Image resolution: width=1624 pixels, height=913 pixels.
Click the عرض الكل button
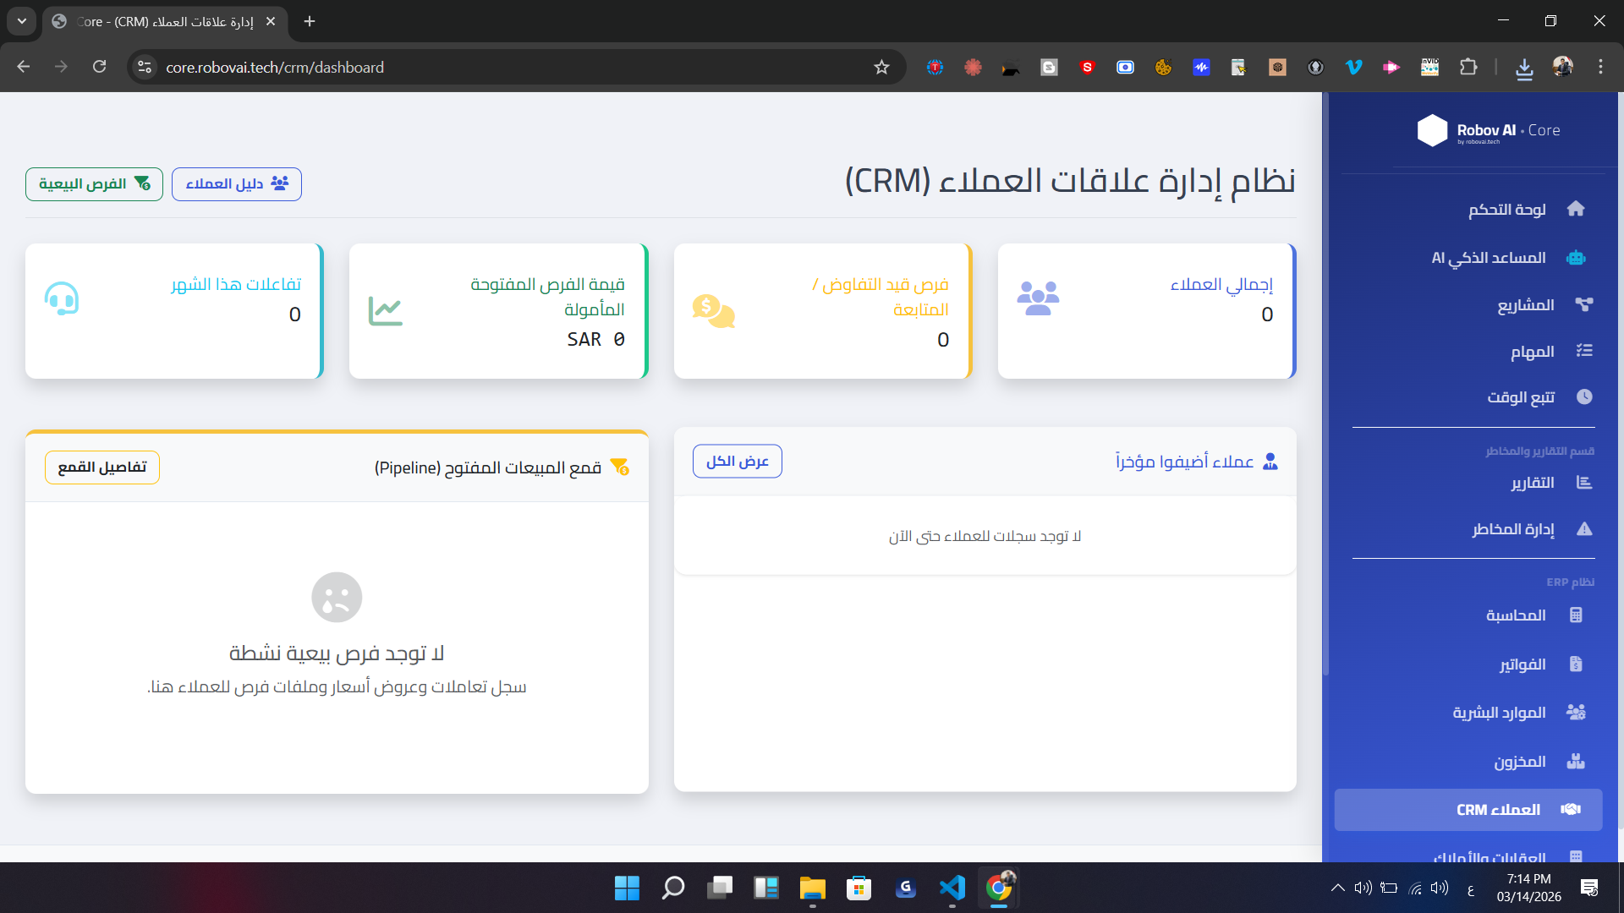pos(737,461)
